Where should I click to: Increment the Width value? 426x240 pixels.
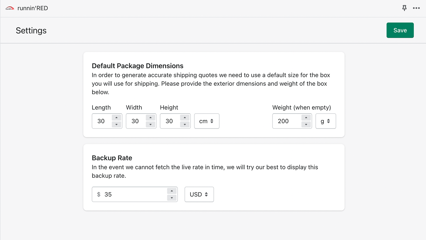pos(150,118)
